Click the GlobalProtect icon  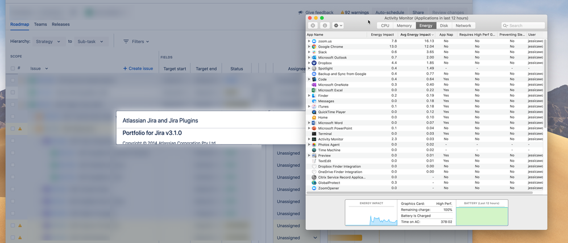[x=314, y=183]
